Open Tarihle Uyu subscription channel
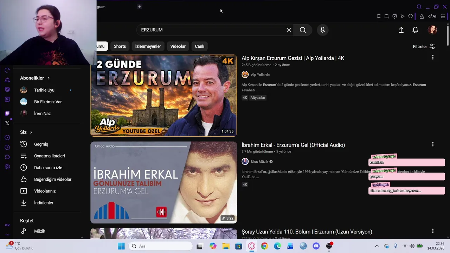The image size is (450, 253). pos(47,90)
